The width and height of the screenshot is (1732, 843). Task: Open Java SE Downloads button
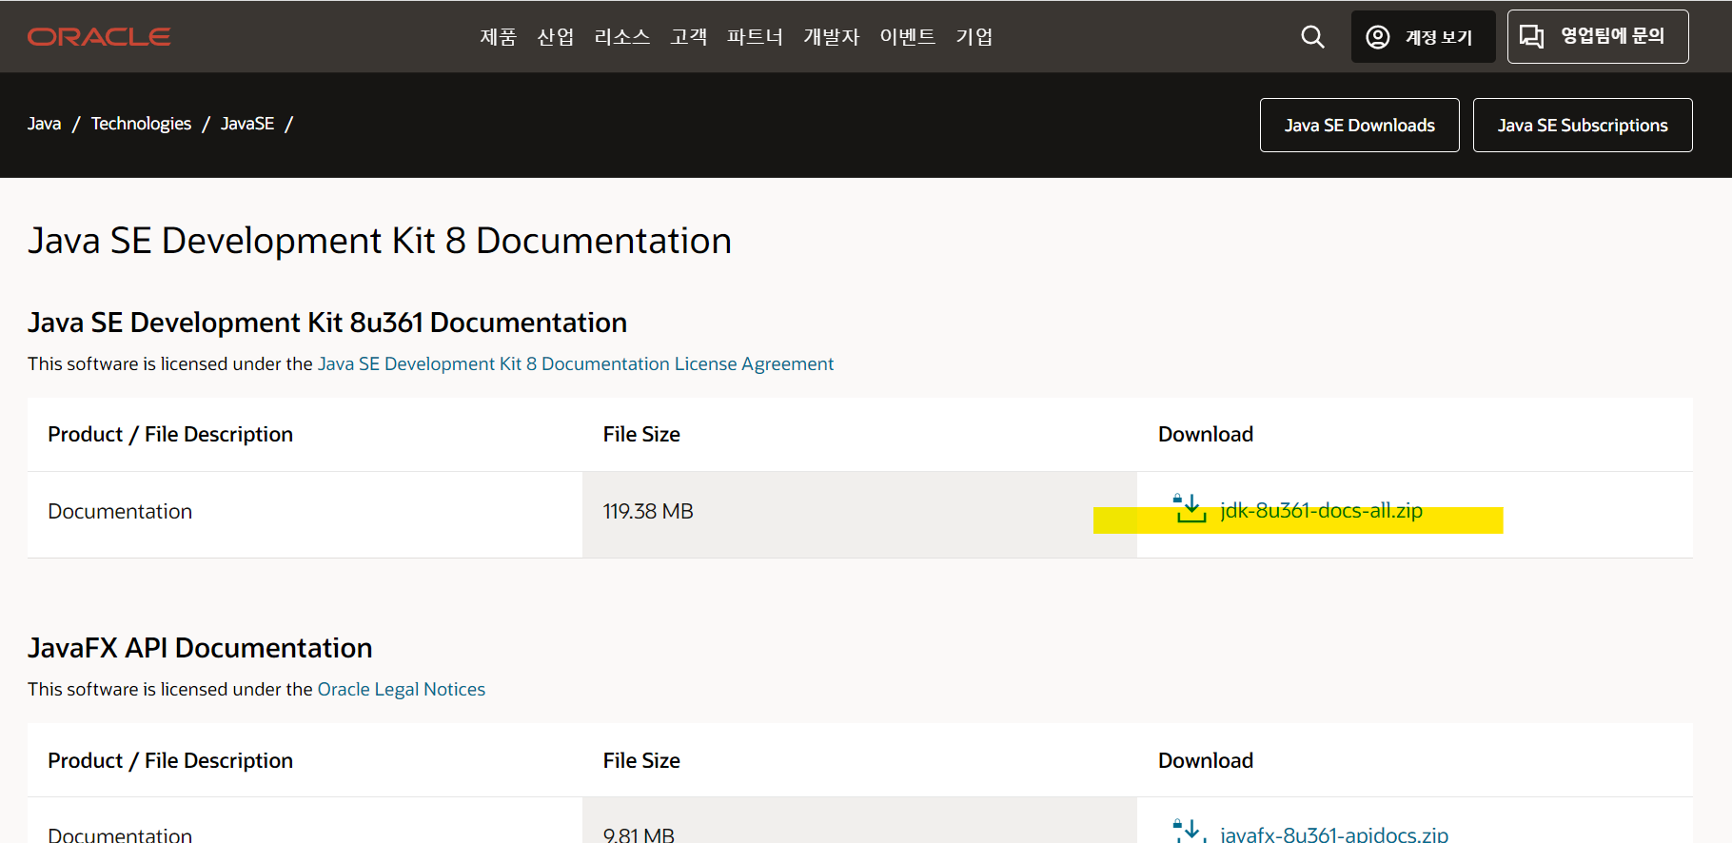coord(1359,125)
